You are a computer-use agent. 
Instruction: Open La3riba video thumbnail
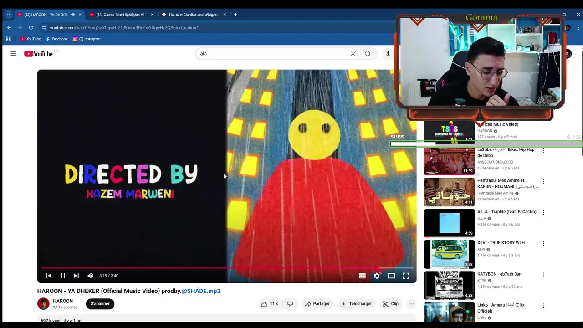[x=449, y=161]
